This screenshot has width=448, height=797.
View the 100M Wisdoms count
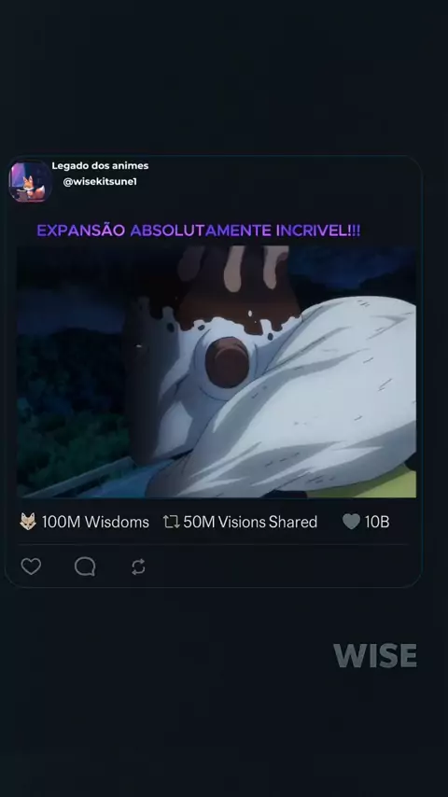(95, 522)
